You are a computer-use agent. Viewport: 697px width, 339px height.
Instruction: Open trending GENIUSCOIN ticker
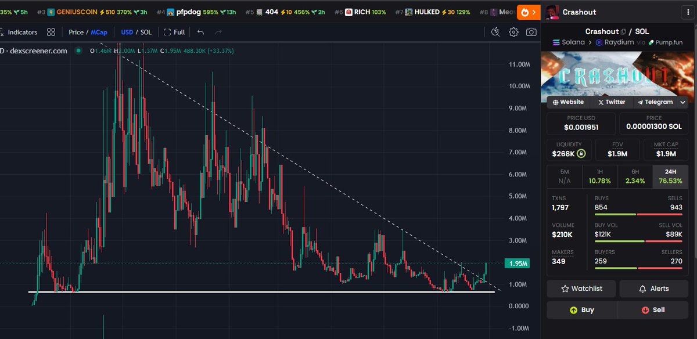[x=92, y=12]
